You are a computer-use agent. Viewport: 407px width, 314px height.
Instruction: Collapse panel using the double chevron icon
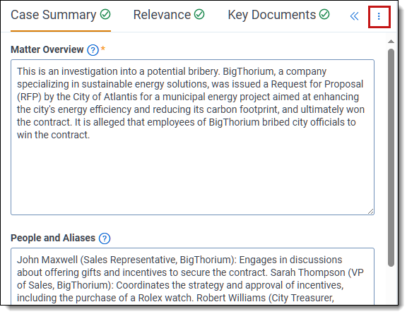[354, 16]
